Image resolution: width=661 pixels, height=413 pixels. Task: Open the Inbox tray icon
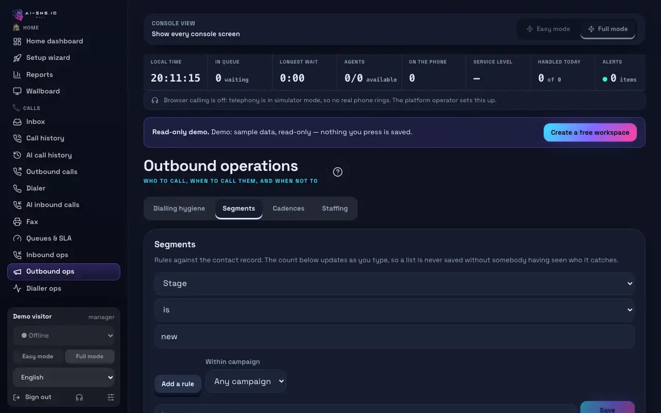[x=17, y=122]
